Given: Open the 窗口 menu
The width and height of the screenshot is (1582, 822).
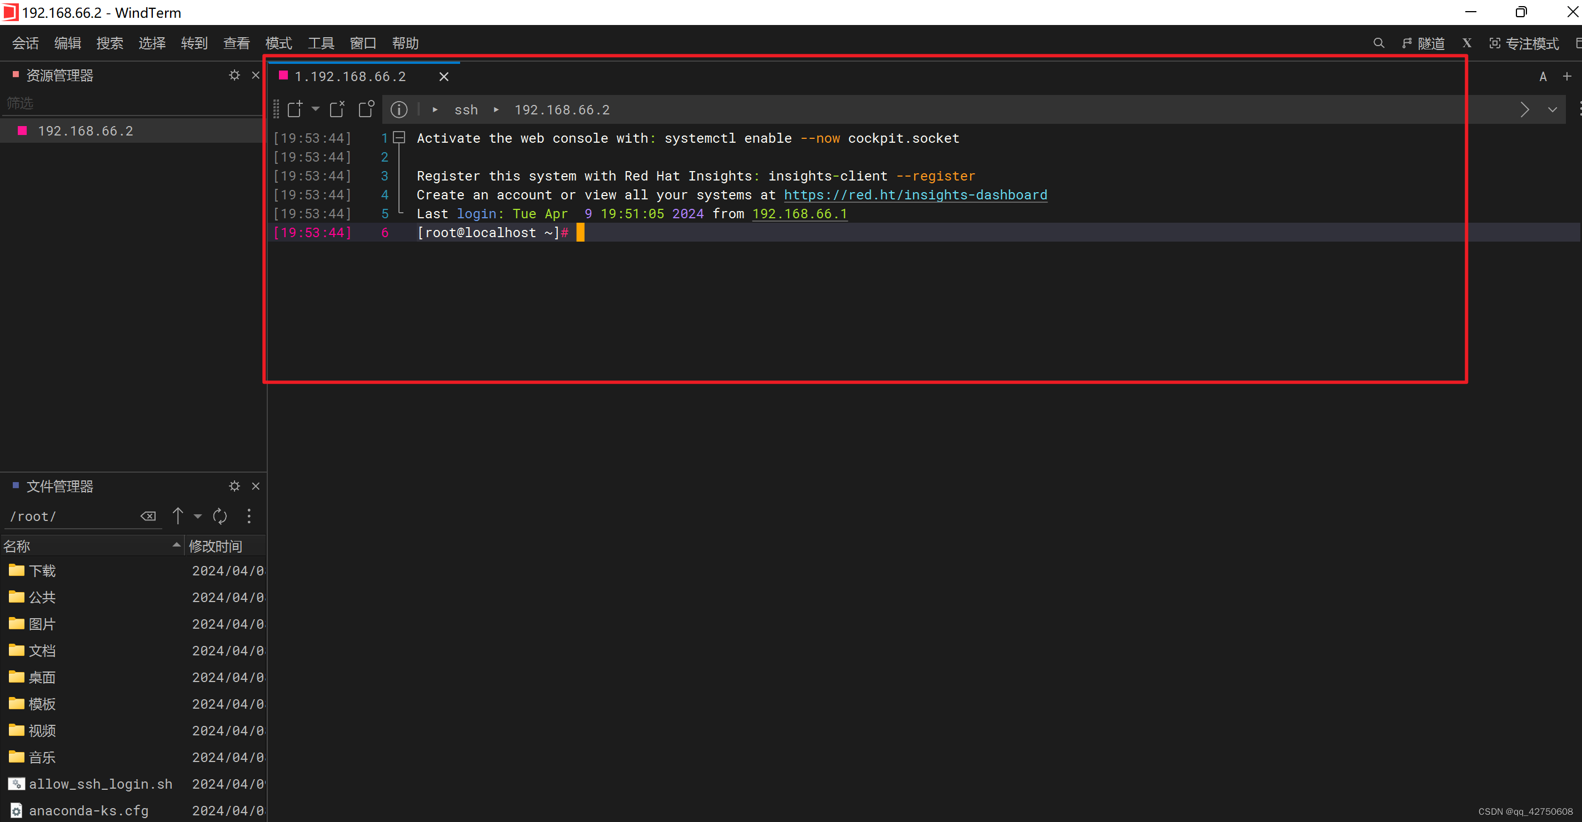Looking at the screenshot, I should 363,43.
